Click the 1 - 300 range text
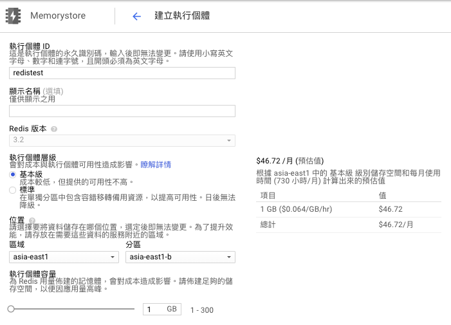451x325 pixels. pyautogui.click(x=202, y=310)
